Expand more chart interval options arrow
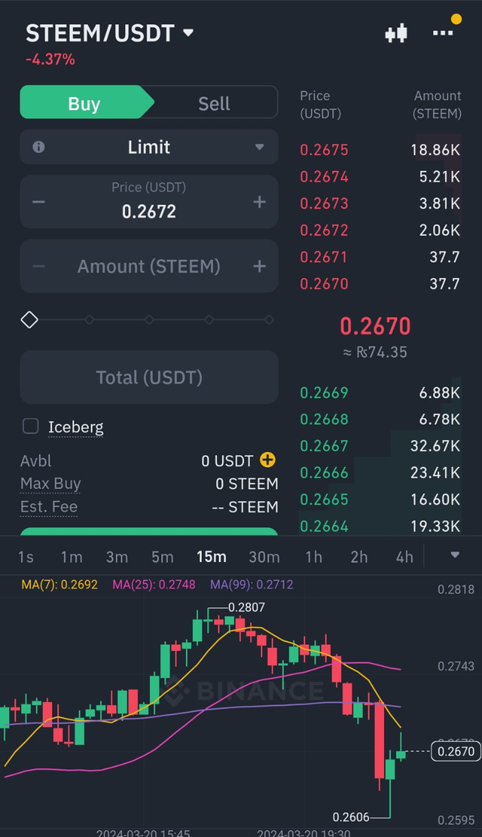482x837 pixels. [x=455, y=555]
